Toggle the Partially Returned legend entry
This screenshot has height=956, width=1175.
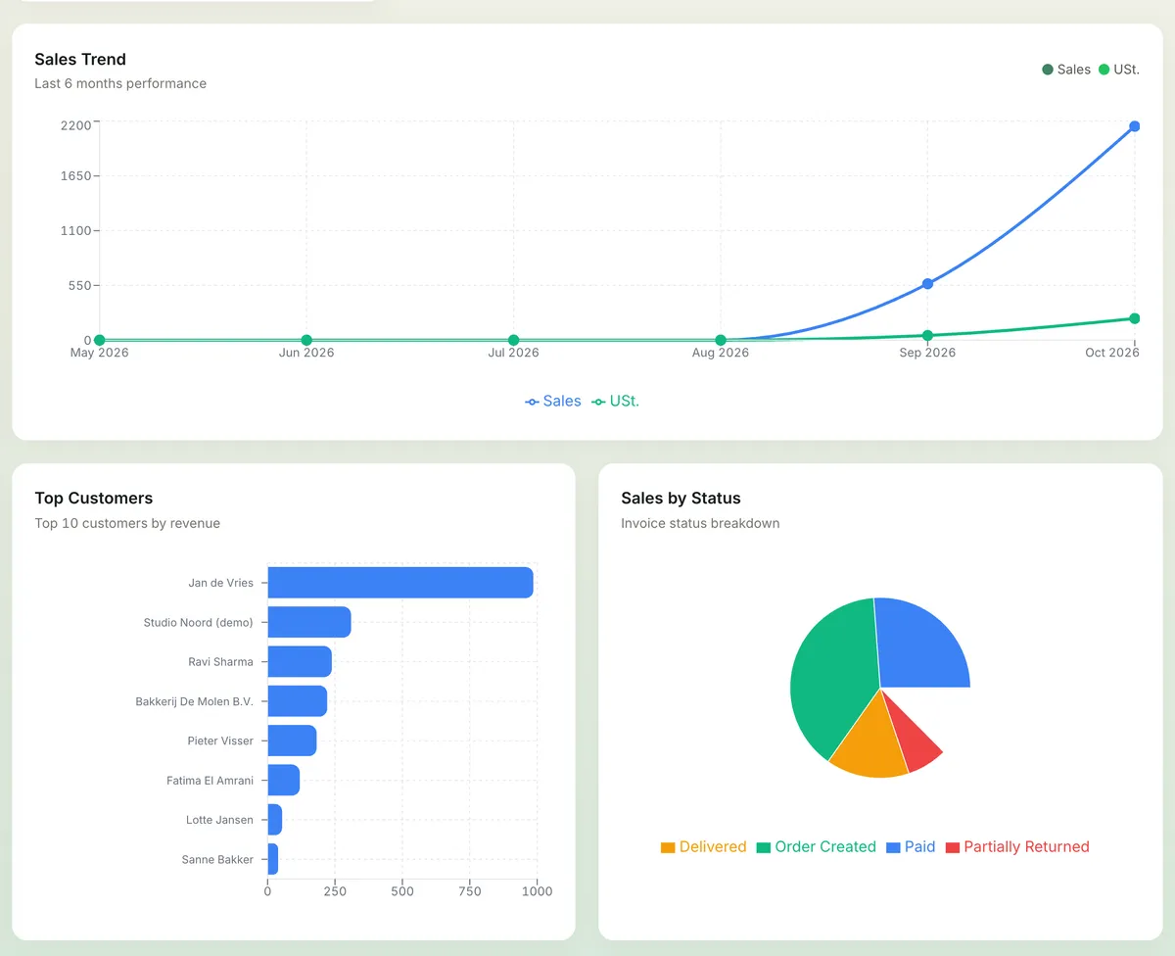[1017, 847]
